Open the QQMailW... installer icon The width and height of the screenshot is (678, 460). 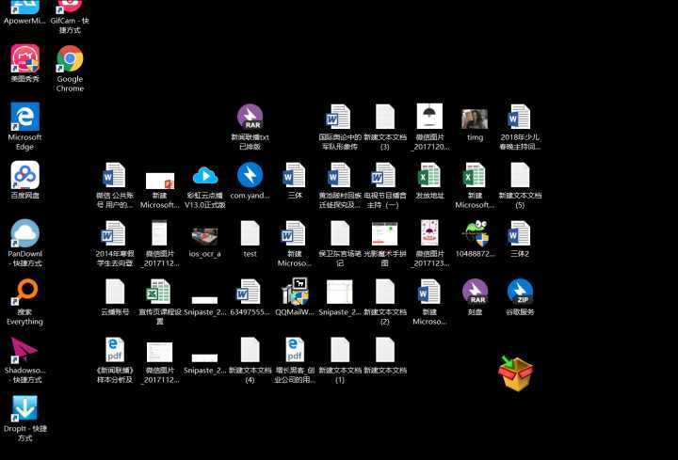point(295,292)
